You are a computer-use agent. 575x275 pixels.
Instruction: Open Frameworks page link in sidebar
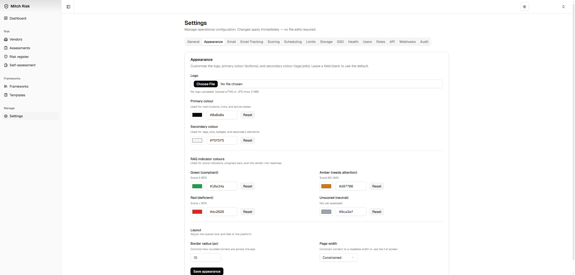(30, 86)
